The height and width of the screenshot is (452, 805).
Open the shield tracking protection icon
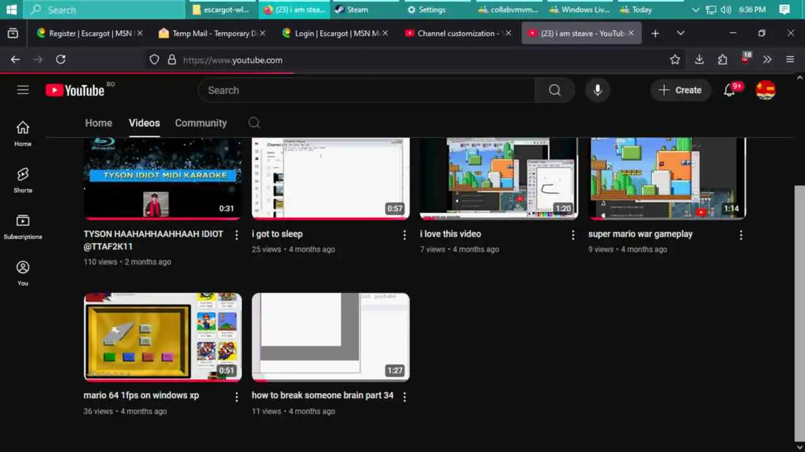(x=154, y=60)
